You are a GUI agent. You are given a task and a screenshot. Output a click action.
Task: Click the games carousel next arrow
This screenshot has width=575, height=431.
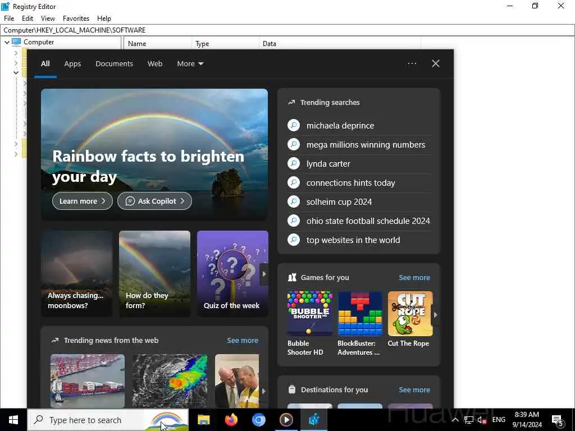tap(435, 315)
